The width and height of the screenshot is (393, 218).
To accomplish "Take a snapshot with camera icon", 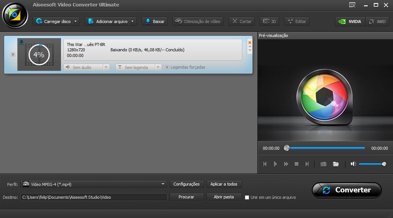I will click(323, 164).
